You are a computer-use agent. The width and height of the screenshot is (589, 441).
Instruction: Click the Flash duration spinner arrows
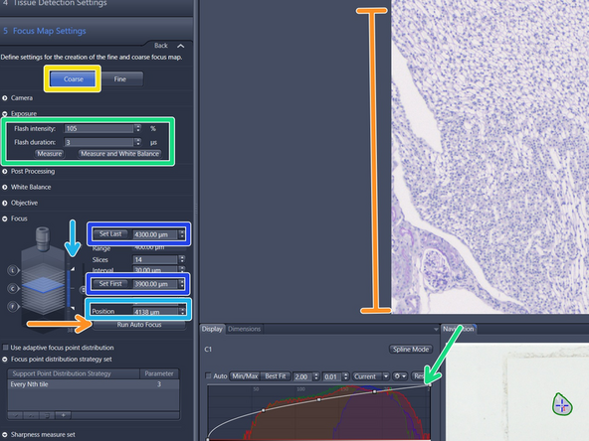(138, 142)
